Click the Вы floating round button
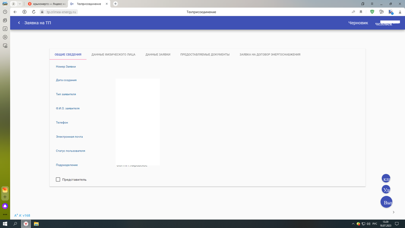 (386, 202)
